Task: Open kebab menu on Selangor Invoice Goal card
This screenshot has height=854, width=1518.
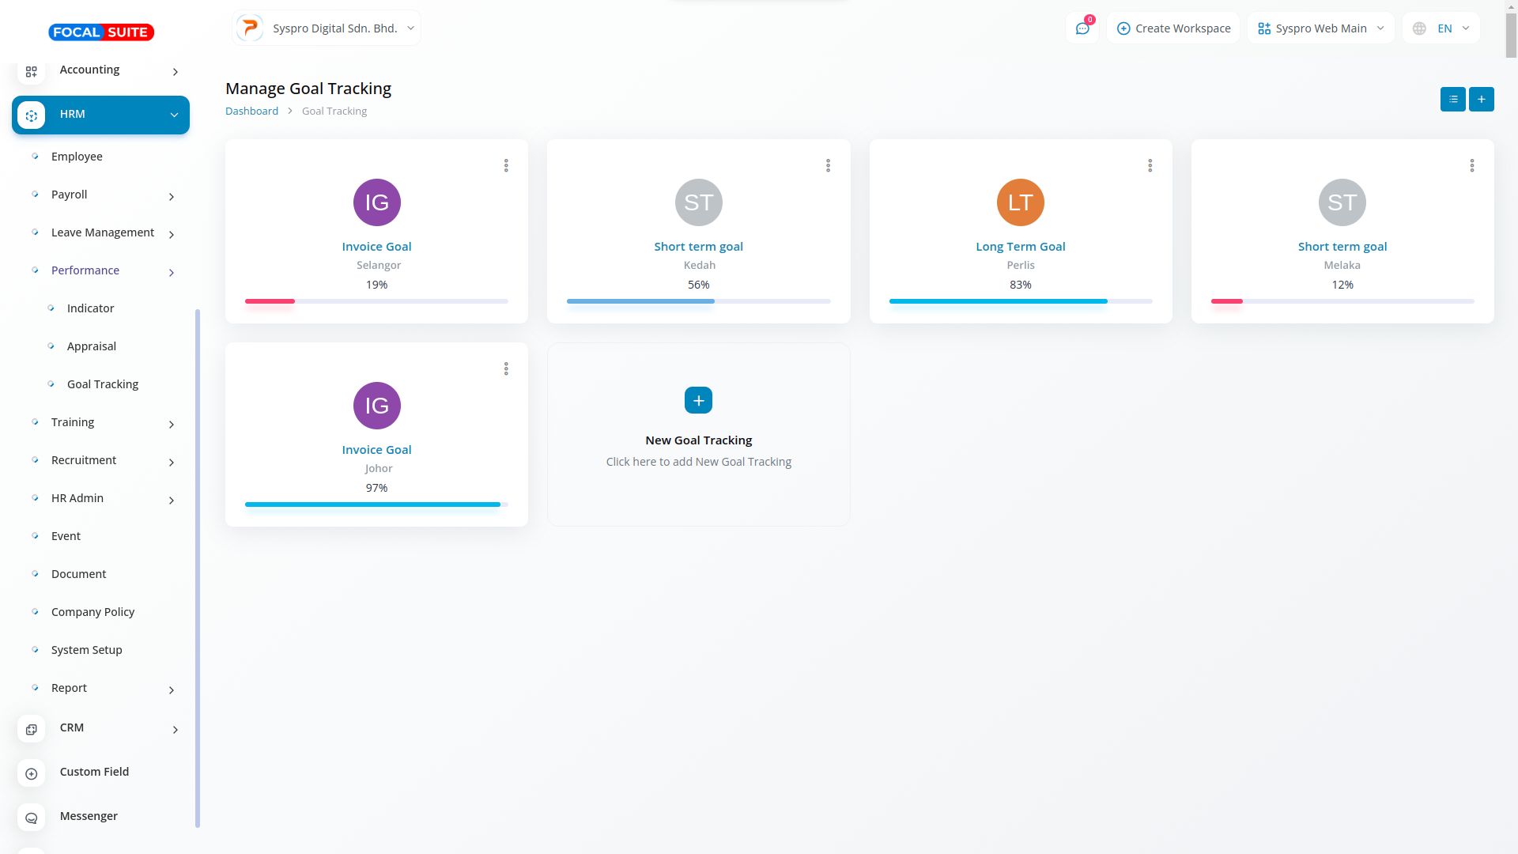Action: (x=506, y=165)
